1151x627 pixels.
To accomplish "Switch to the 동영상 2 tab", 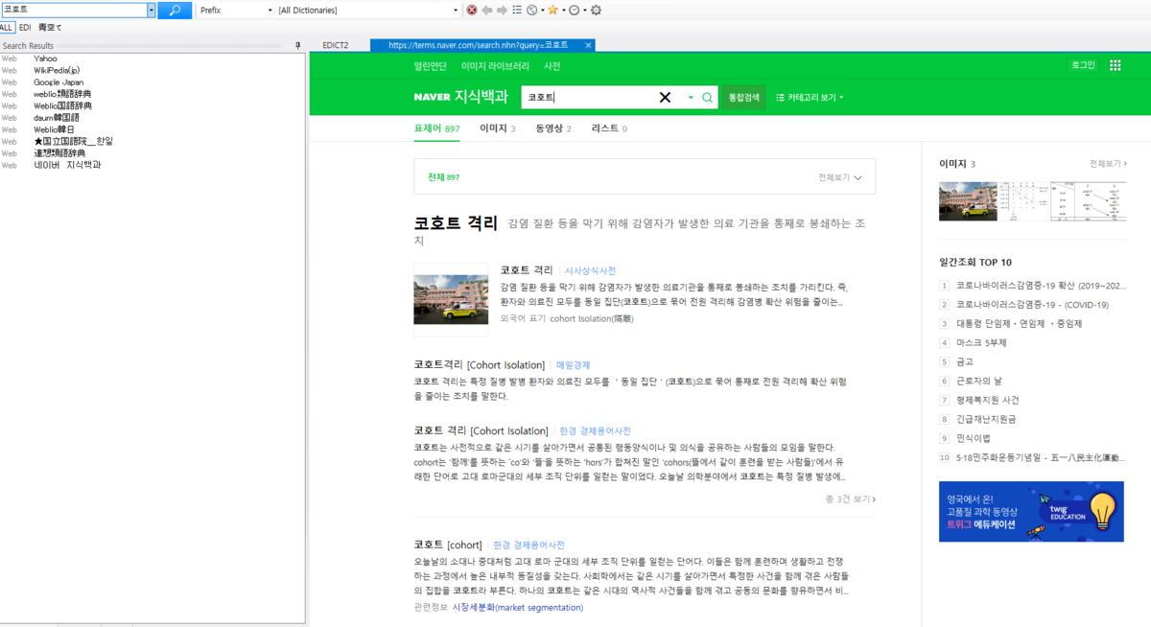I will click(553, 128).
